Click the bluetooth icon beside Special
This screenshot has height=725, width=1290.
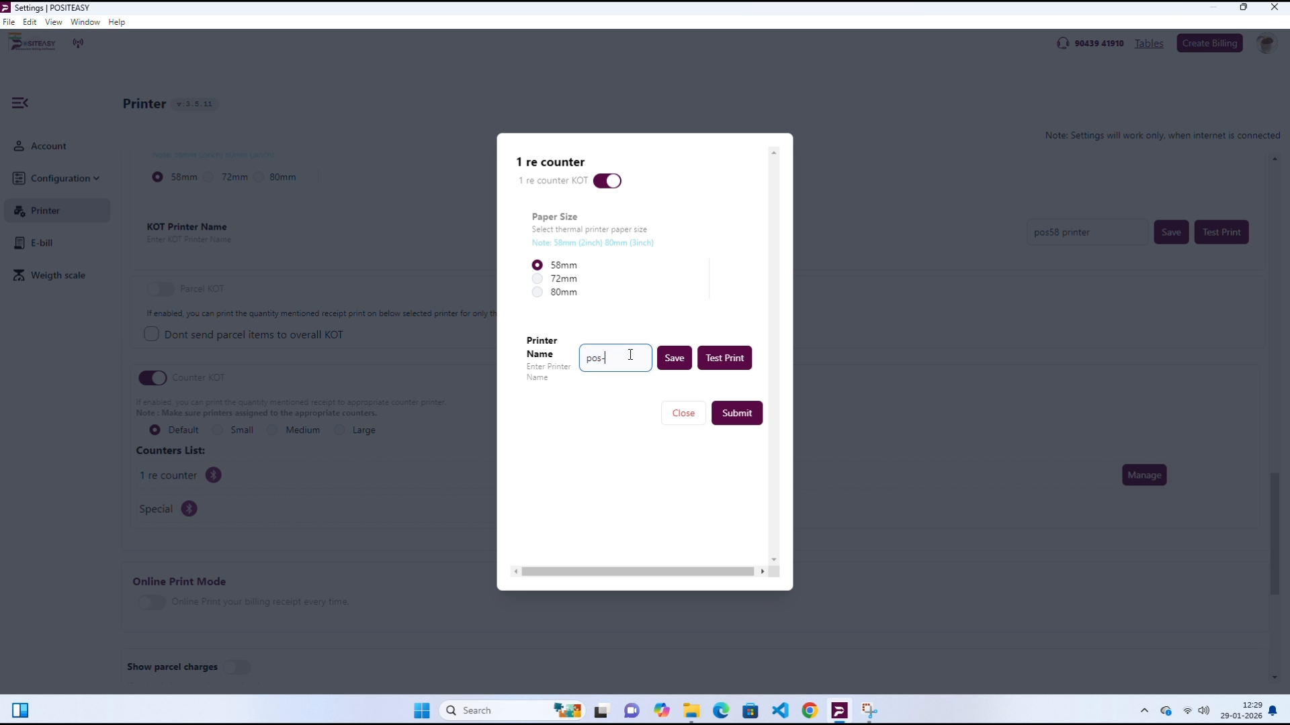point(189,509)
